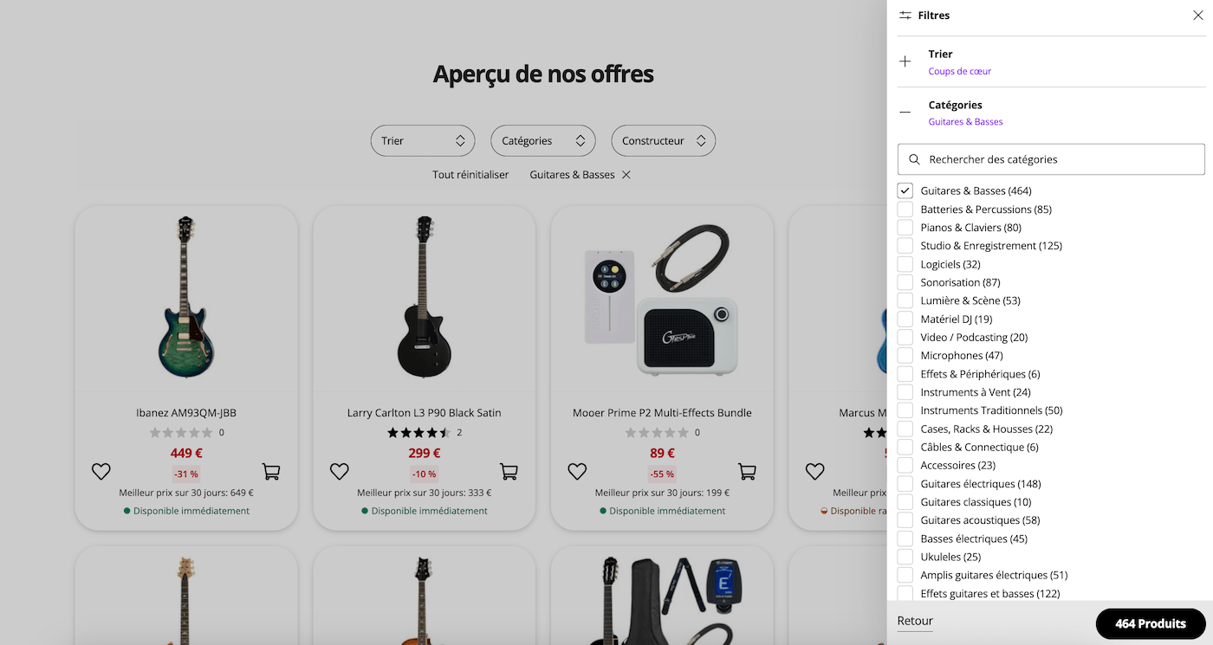
Task: Enable the Guitares électriques checkbox
Action: (905, 484)
